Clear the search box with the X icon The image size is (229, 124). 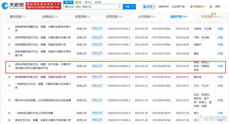pos(119,7)
